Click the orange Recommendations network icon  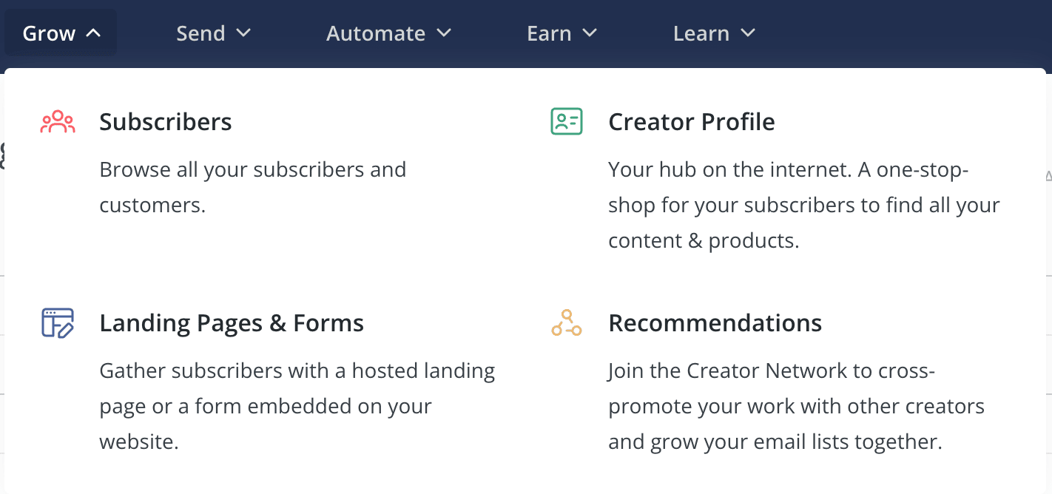tap(567, 323)
